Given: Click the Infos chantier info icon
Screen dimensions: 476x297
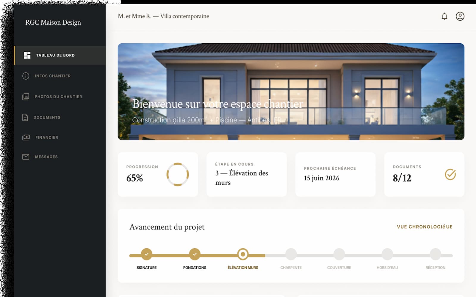Looking at the screenshot, I should pos(26,76).
